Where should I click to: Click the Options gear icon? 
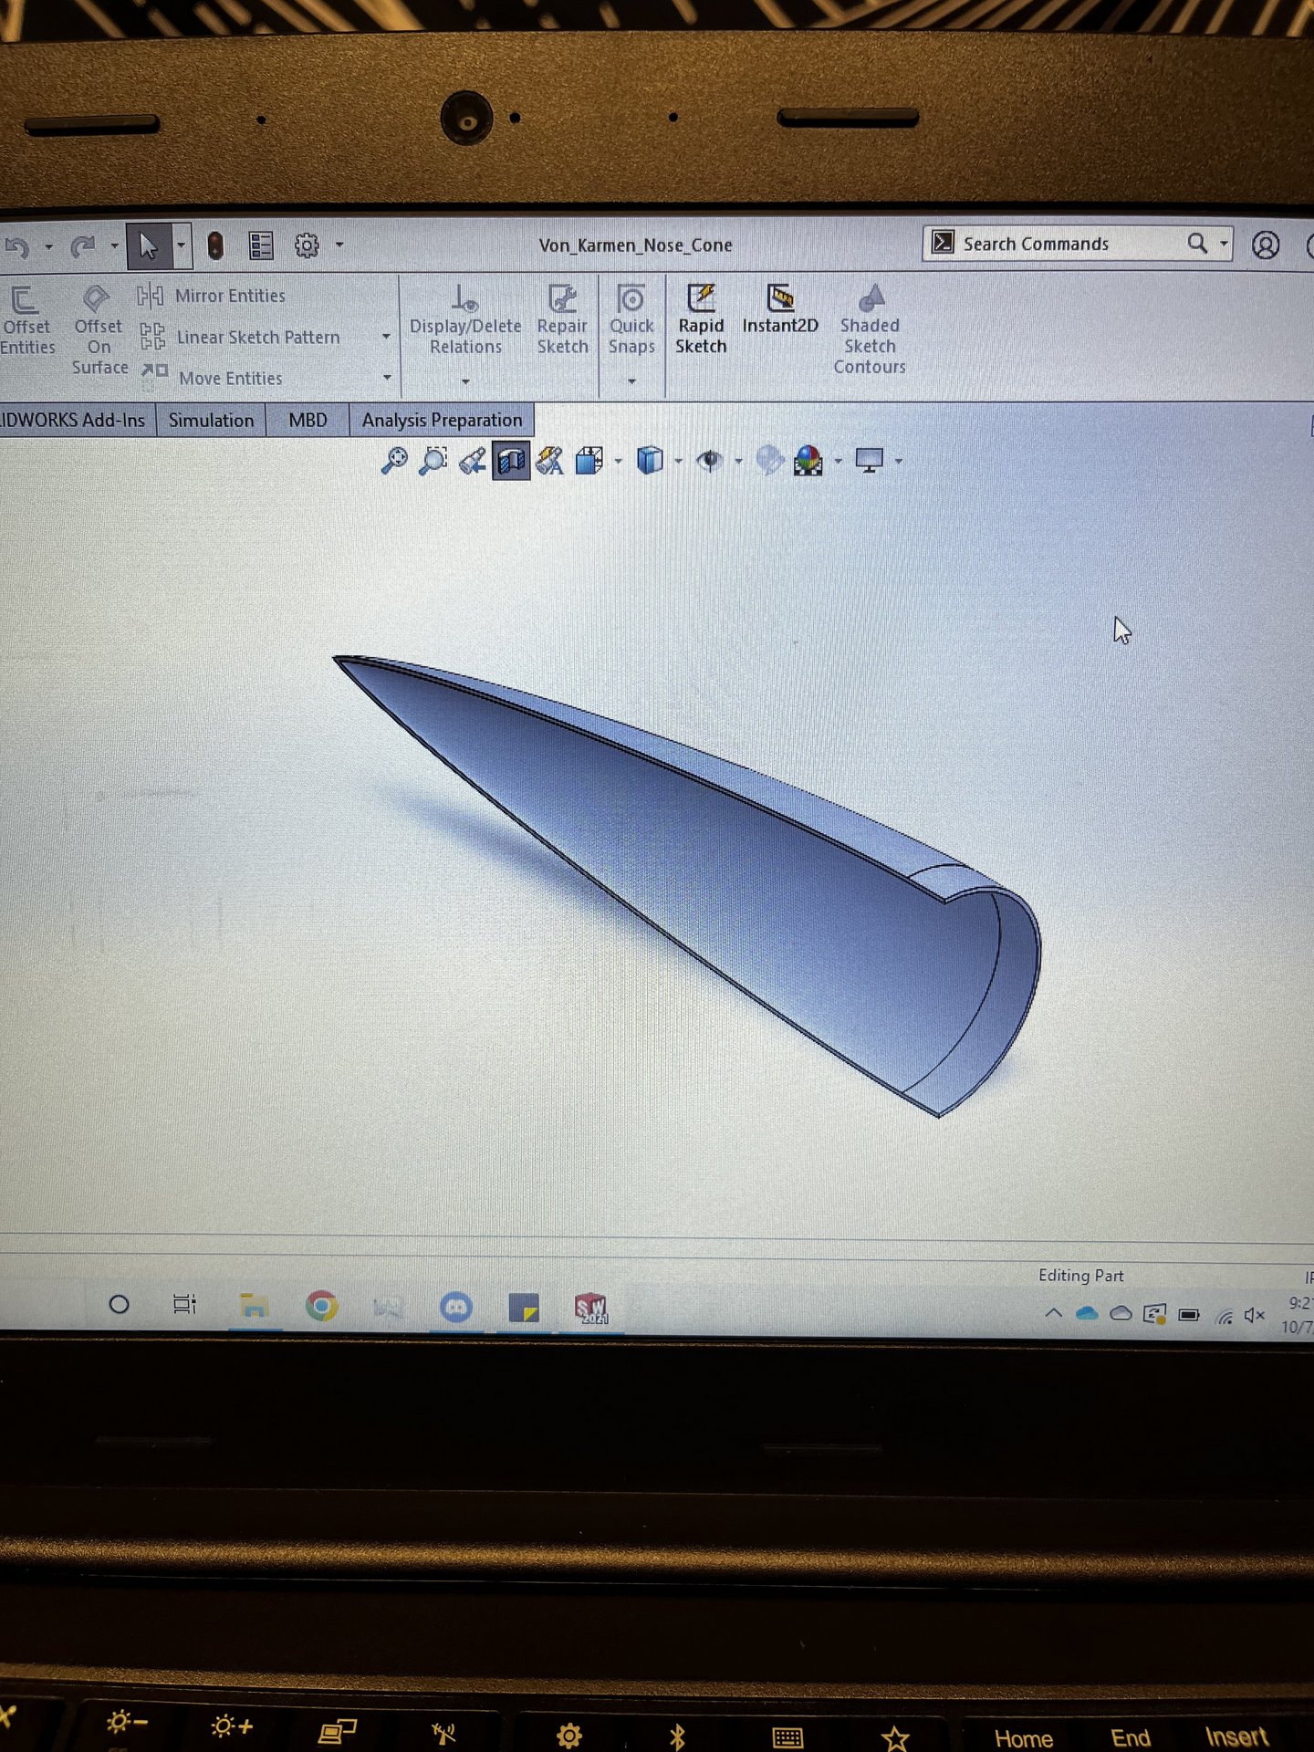click(x=307, y=245)
